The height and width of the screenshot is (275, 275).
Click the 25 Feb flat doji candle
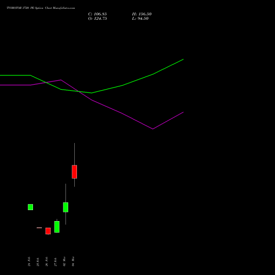[39, 228]
